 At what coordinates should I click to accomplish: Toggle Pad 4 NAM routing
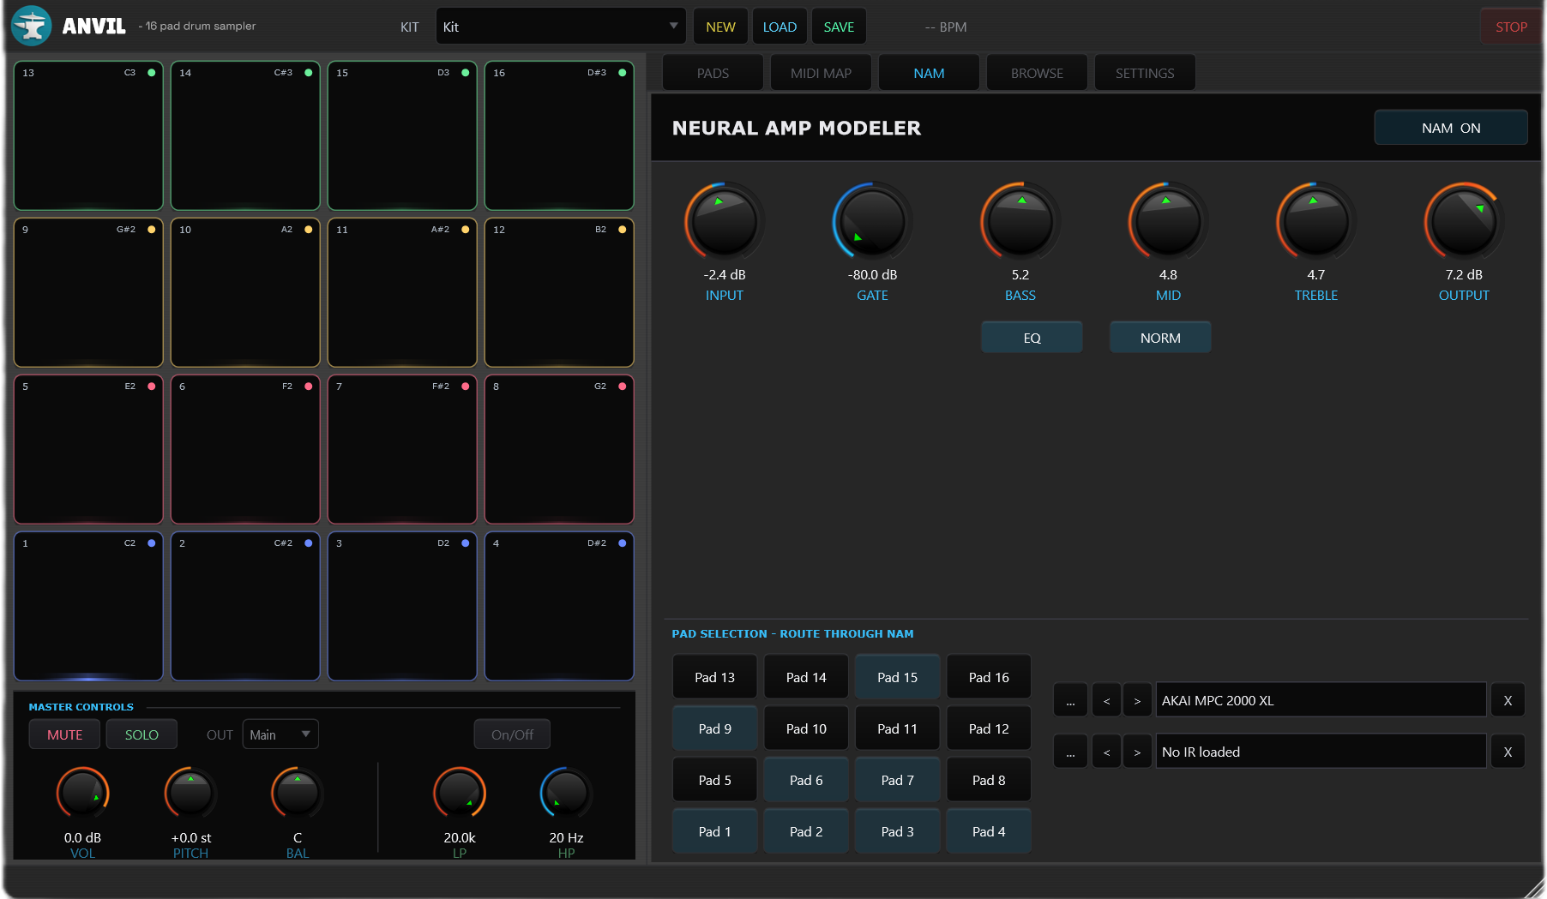click(989, 831)
